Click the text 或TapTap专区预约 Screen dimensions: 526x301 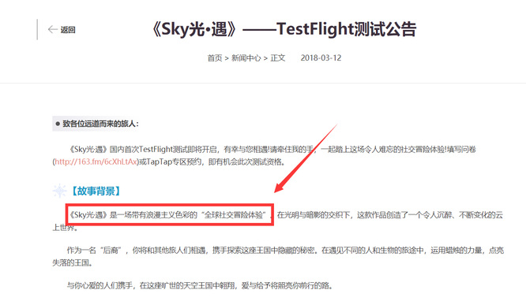(170, 162)
